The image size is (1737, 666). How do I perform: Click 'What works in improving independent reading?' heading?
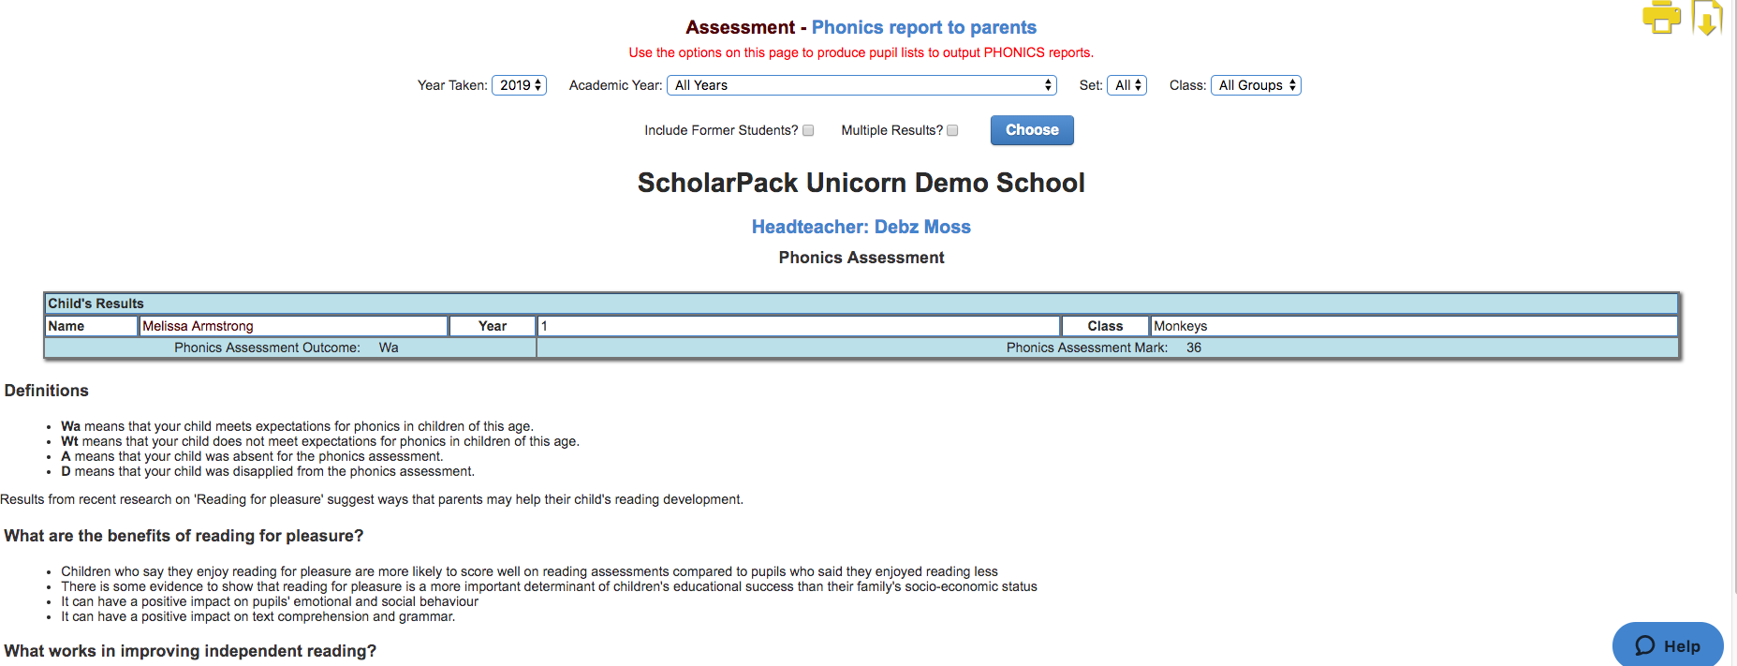click(190, 651)
